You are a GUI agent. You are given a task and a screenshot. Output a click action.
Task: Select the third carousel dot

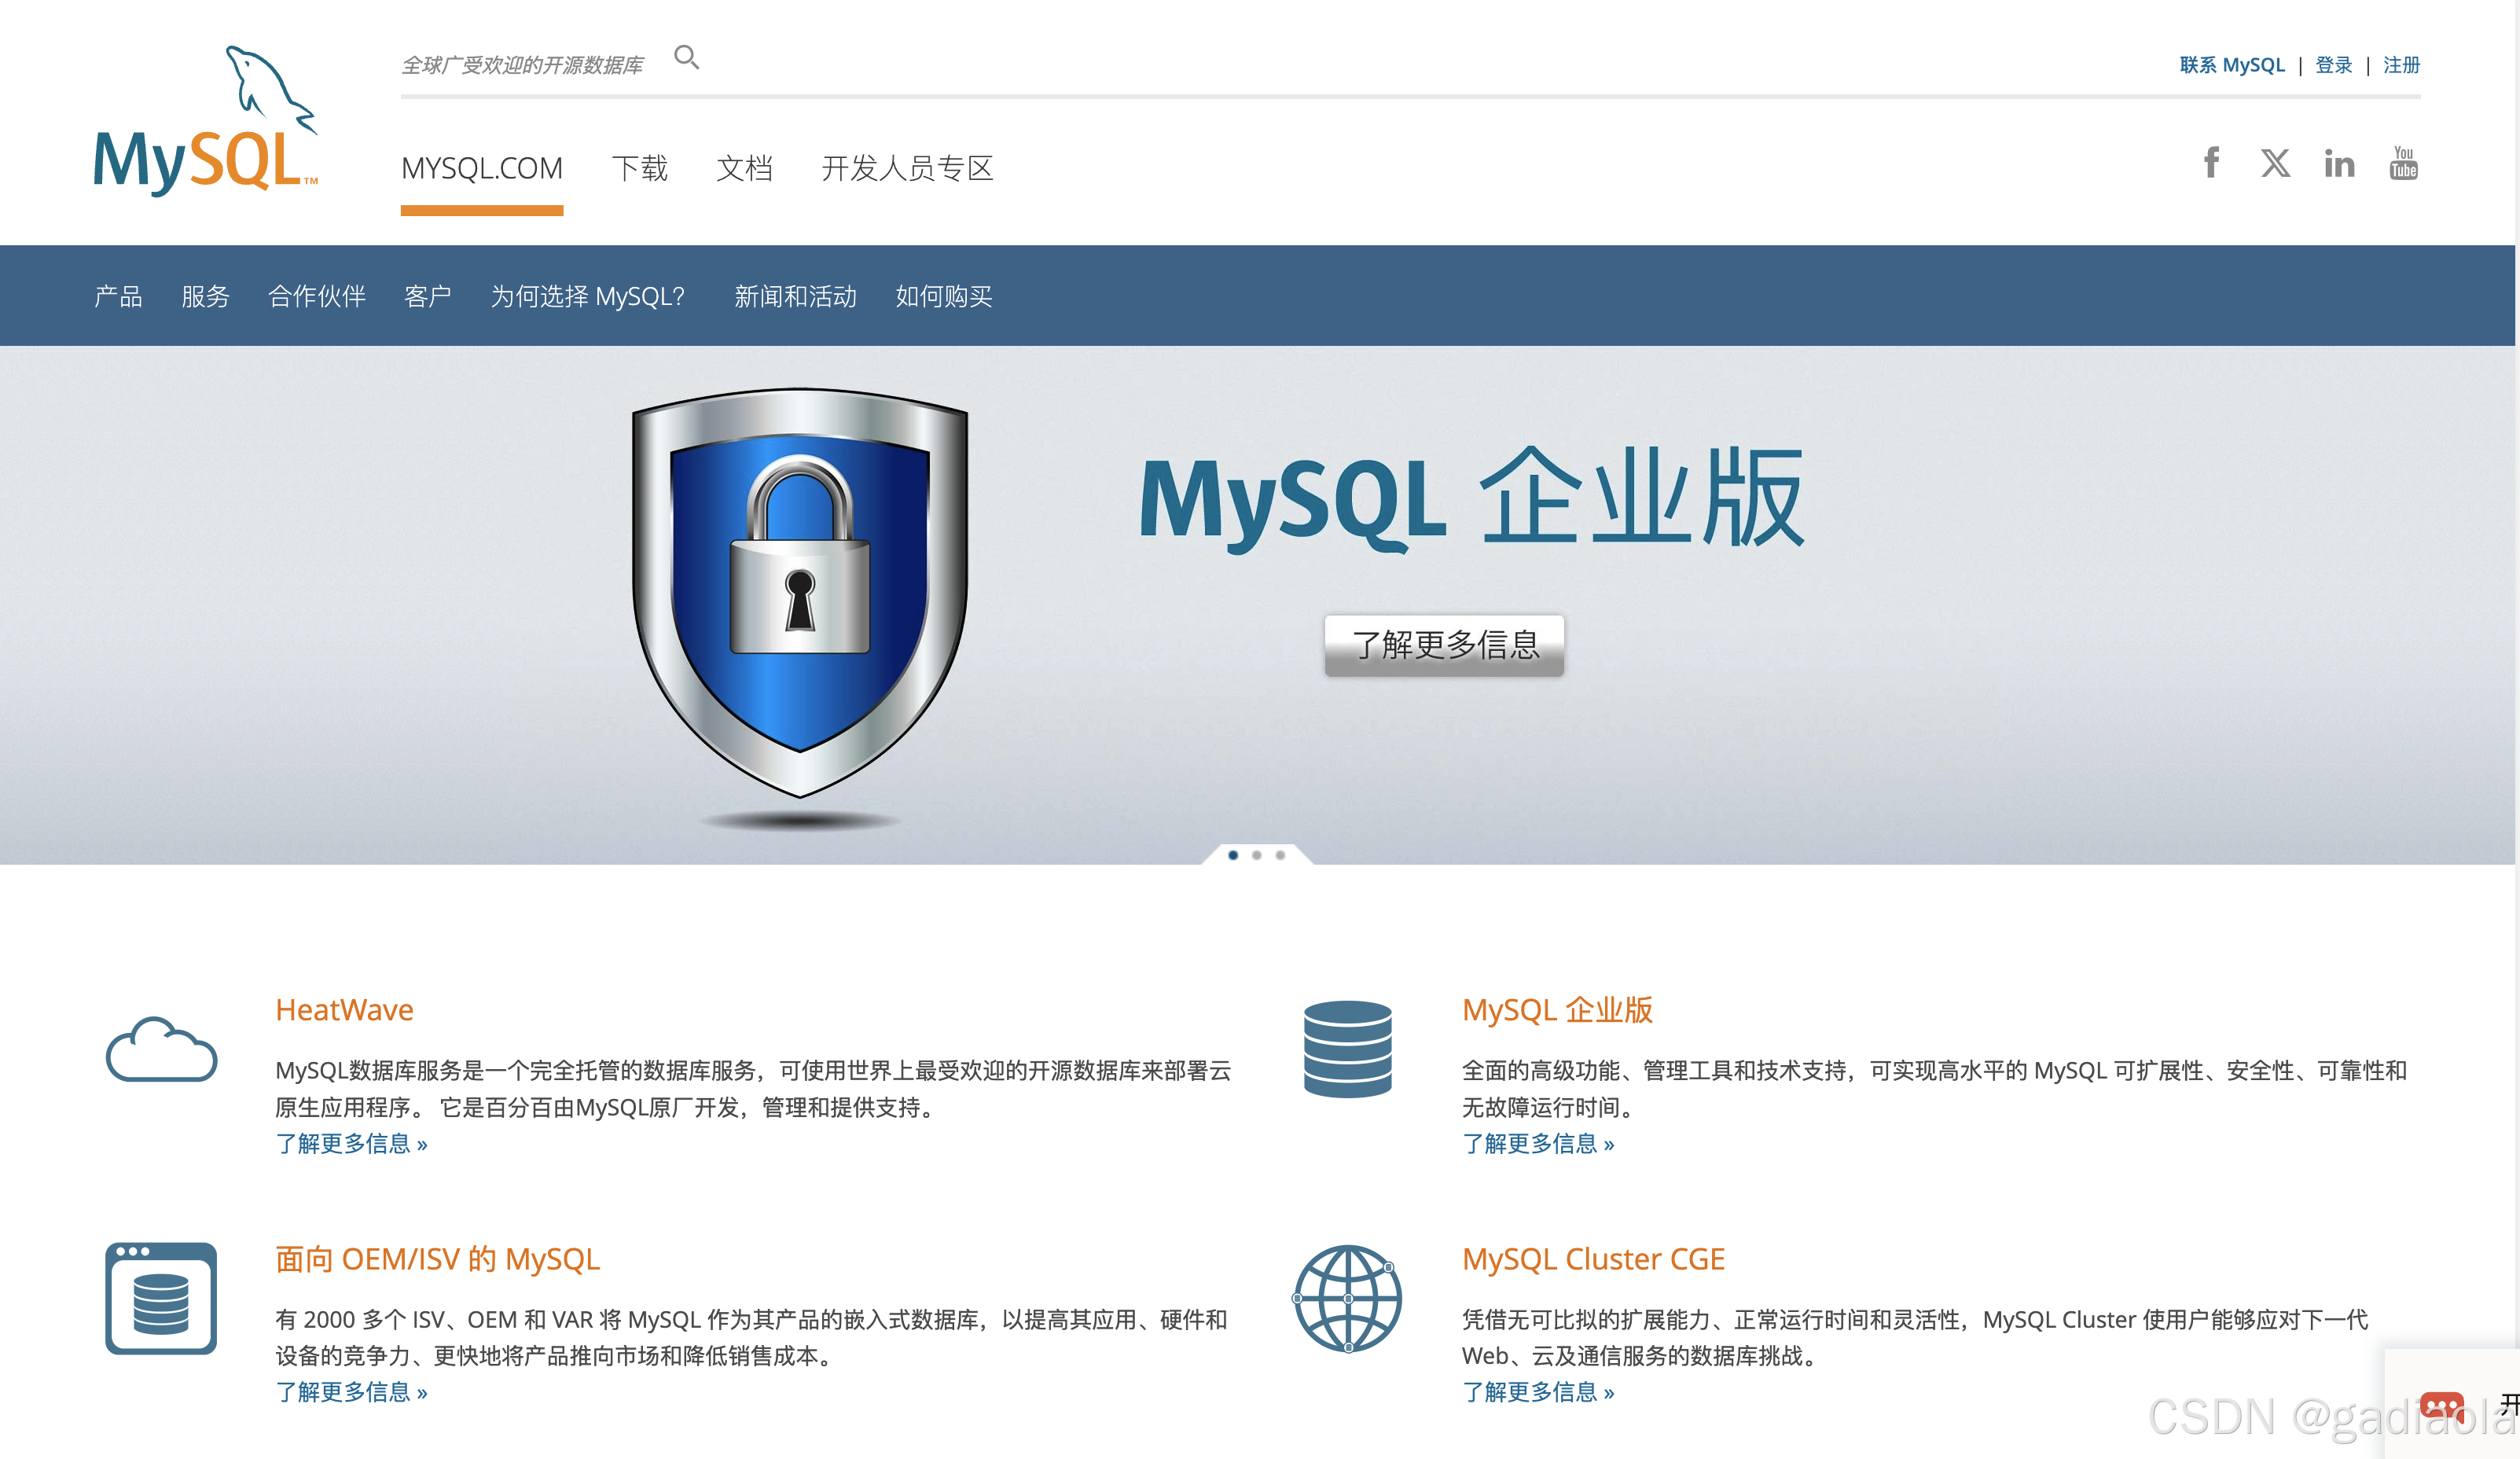point(1280,855)
